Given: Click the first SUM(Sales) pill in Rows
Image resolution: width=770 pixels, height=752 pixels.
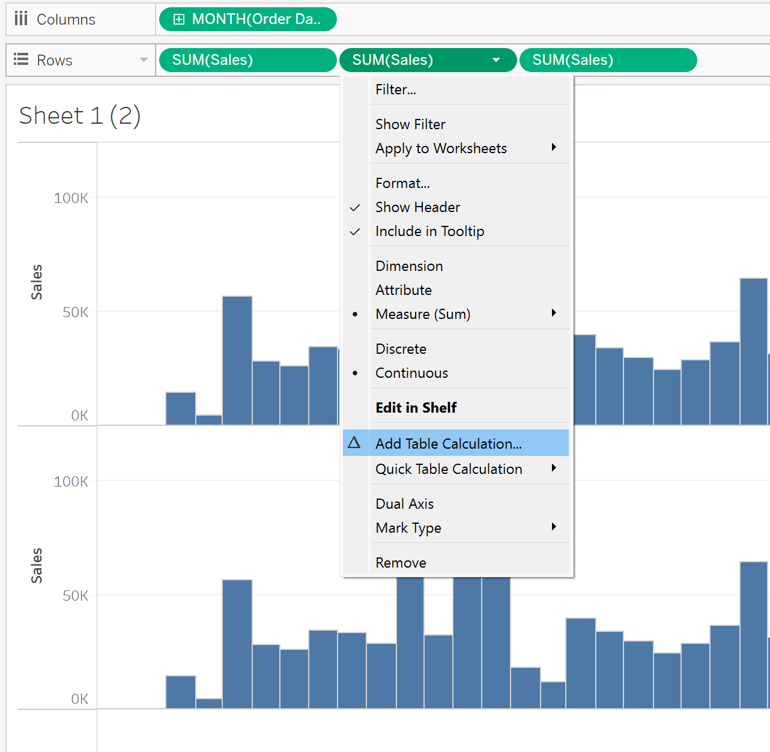Looking at the screenshot, I should point(247,60).
